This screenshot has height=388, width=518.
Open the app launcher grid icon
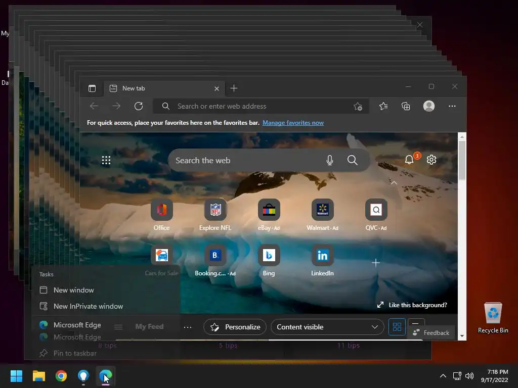point(106,160)
